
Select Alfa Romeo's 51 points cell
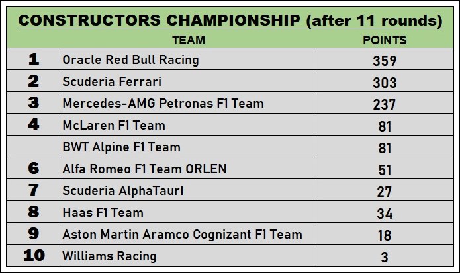click(x=385, y=170)
